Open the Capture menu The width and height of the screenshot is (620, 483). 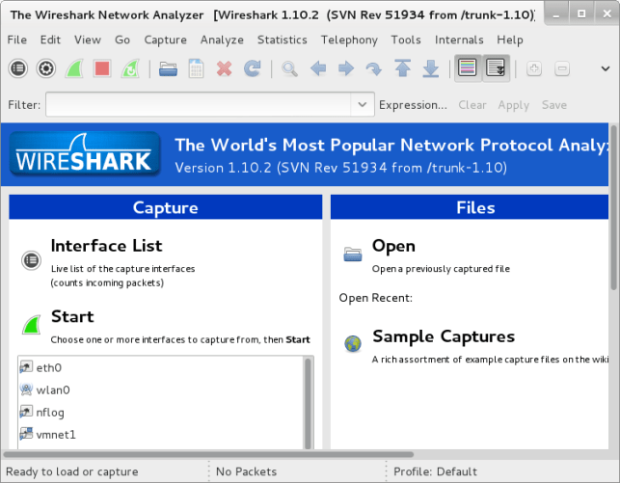pyautogui.click(x=165, y=40)
